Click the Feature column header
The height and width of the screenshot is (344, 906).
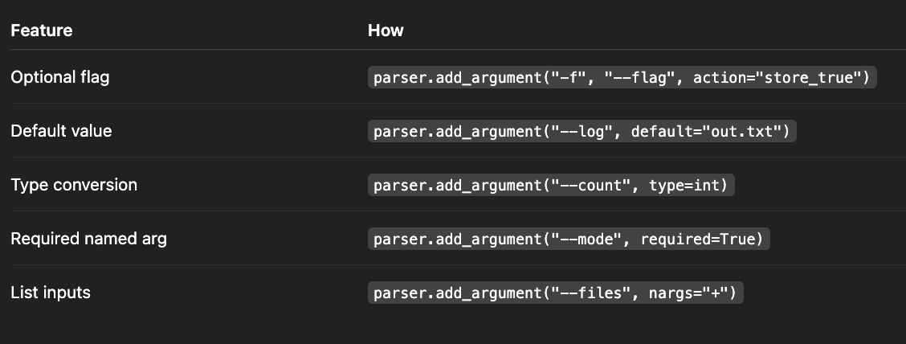coord(42,30)
